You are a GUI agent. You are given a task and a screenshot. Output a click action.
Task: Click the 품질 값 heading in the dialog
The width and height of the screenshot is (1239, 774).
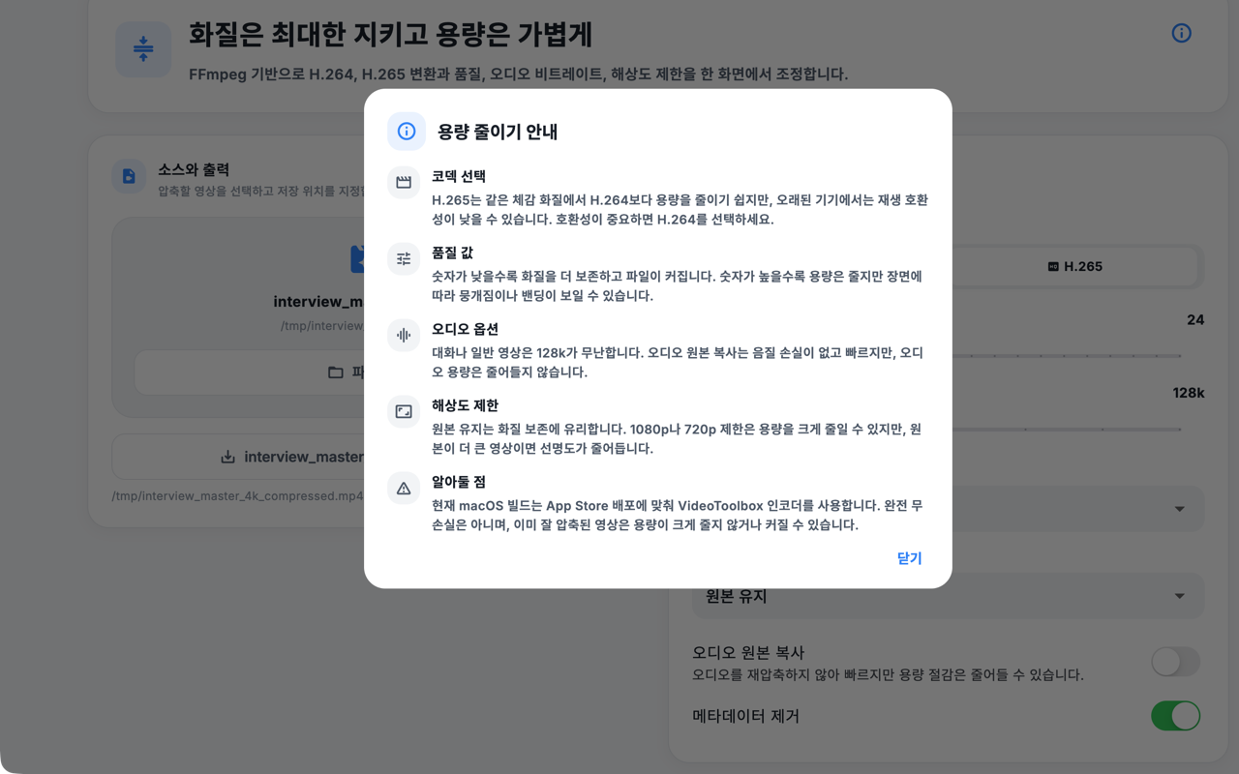[452, 253]
